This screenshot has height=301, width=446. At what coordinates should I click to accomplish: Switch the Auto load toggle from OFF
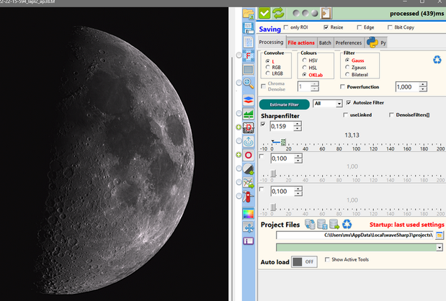(304, 261)
